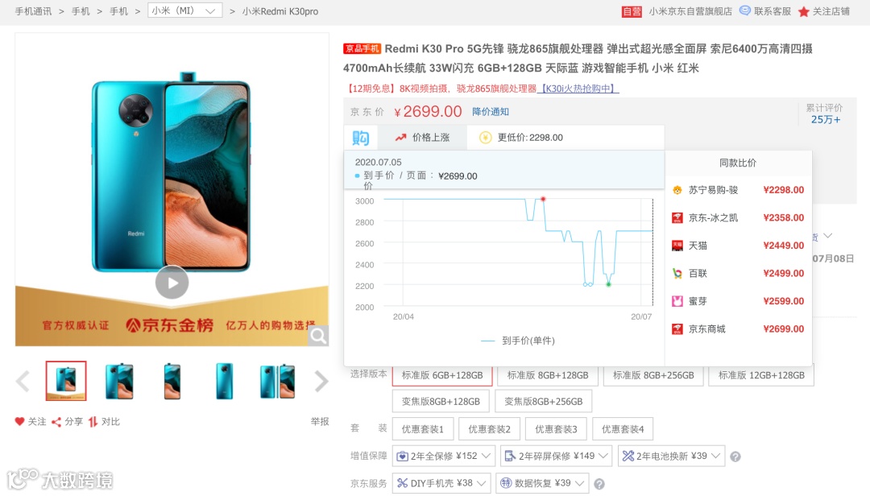
Task: Open the K30i火热抢购中 promo link
Action: coord(578,89)
